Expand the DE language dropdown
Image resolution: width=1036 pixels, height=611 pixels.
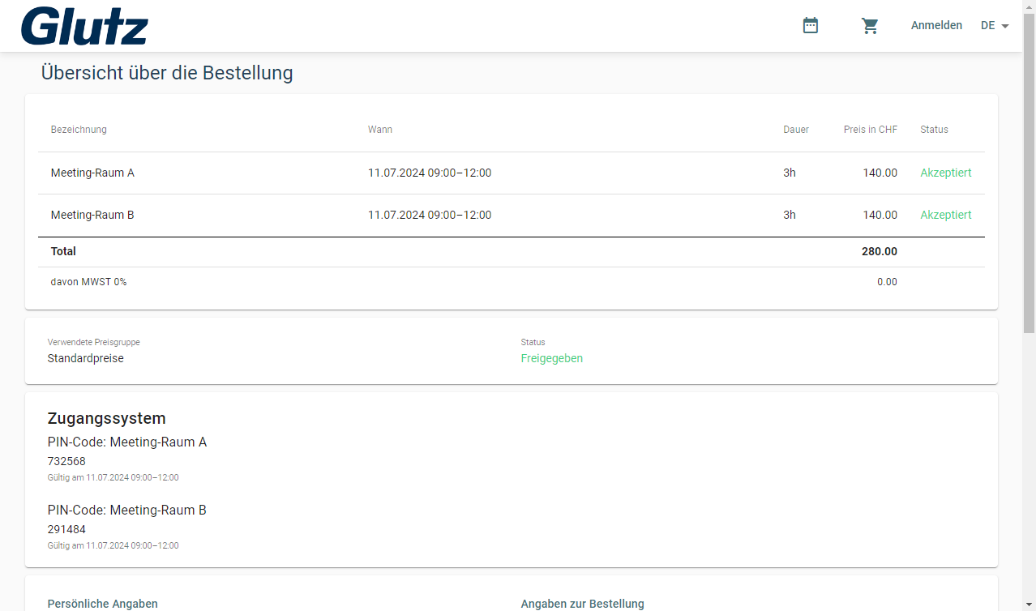(995, 26)
